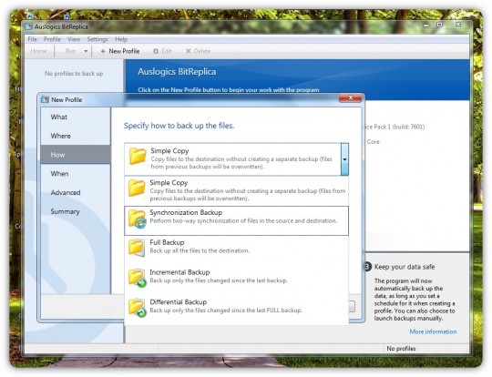Image resolution: width=492 pixels, height=377 pixels.
Task: Click the Full Backup folder icon
Action: [137, 248]
